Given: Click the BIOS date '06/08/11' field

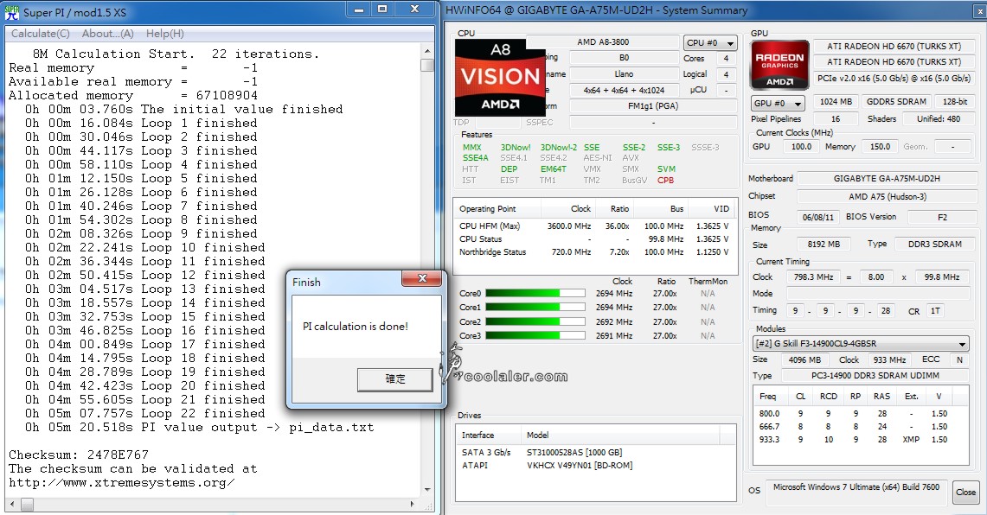Looking at the screenshot, I should click(817, 218).
